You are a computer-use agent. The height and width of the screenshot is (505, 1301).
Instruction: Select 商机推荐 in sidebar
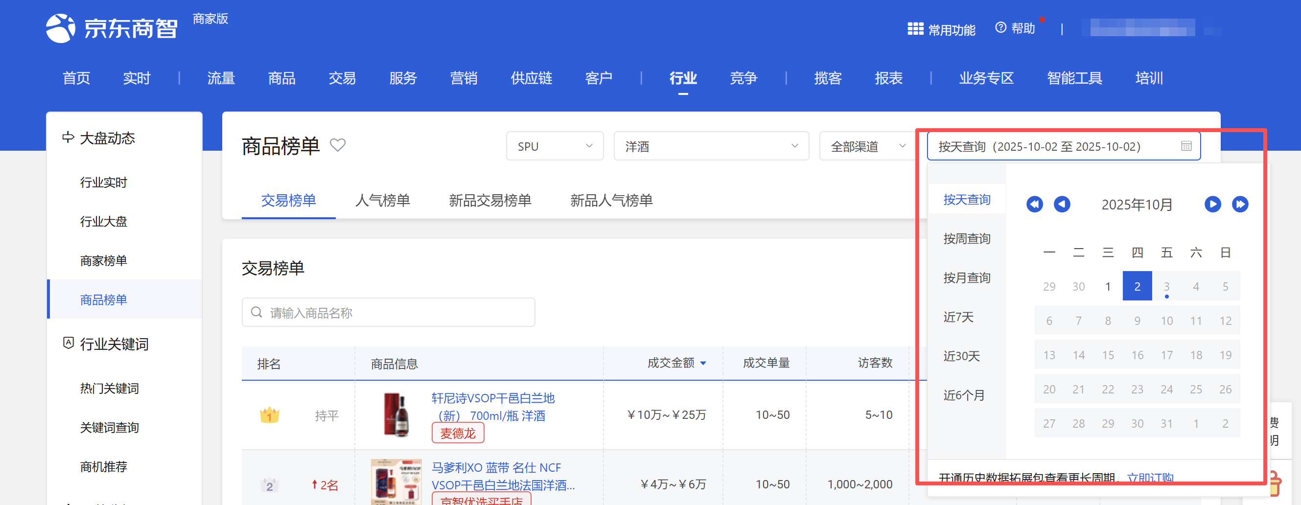pos(104,466)
